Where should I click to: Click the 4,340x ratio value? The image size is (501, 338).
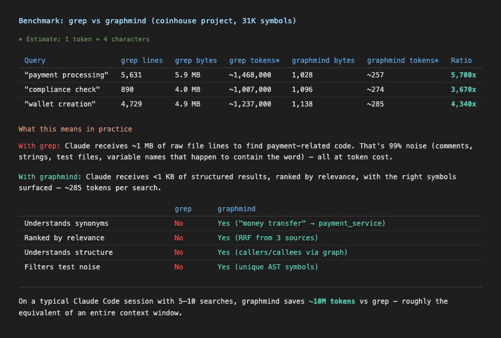[463, 104]
